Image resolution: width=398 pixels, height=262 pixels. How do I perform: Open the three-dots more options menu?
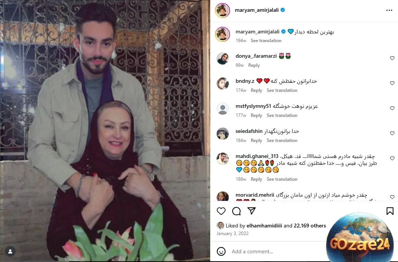(389, 10)
